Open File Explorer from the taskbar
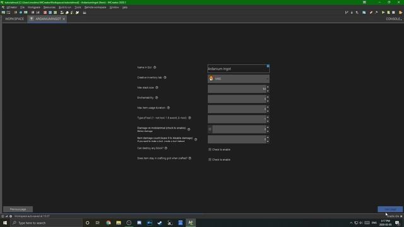This screenshot has height=227, width=404. [119, 223]
